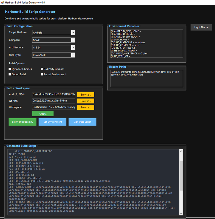This screenshot has height=219, width=215.
Task: Select the JAVA_HOME variable row
Action: pos(147,40)
